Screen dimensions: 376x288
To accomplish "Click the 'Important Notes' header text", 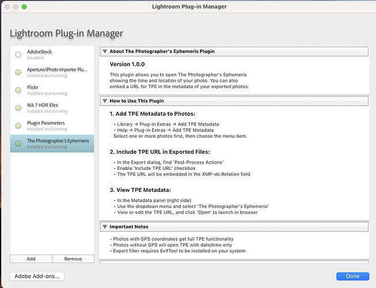I will (129, 226).
